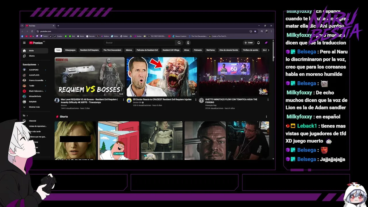Open the Sorteo bookmark
Viewport: 368px width, 207px height.
[137, 36]
